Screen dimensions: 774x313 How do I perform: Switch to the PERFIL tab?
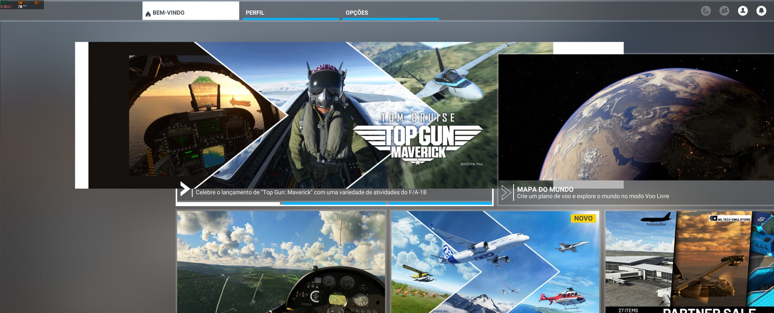coord(290,12)
